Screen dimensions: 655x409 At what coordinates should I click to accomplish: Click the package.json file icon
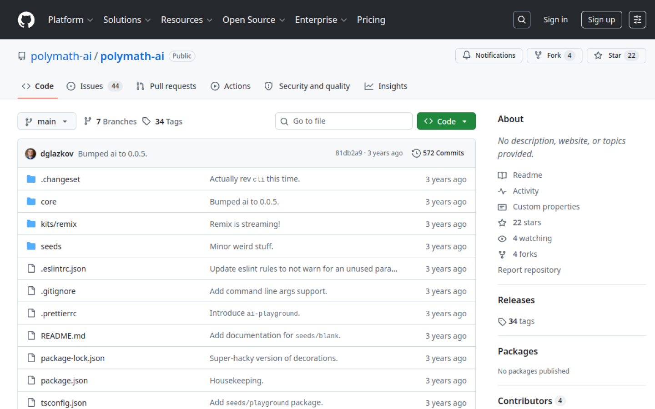[31, 380]
